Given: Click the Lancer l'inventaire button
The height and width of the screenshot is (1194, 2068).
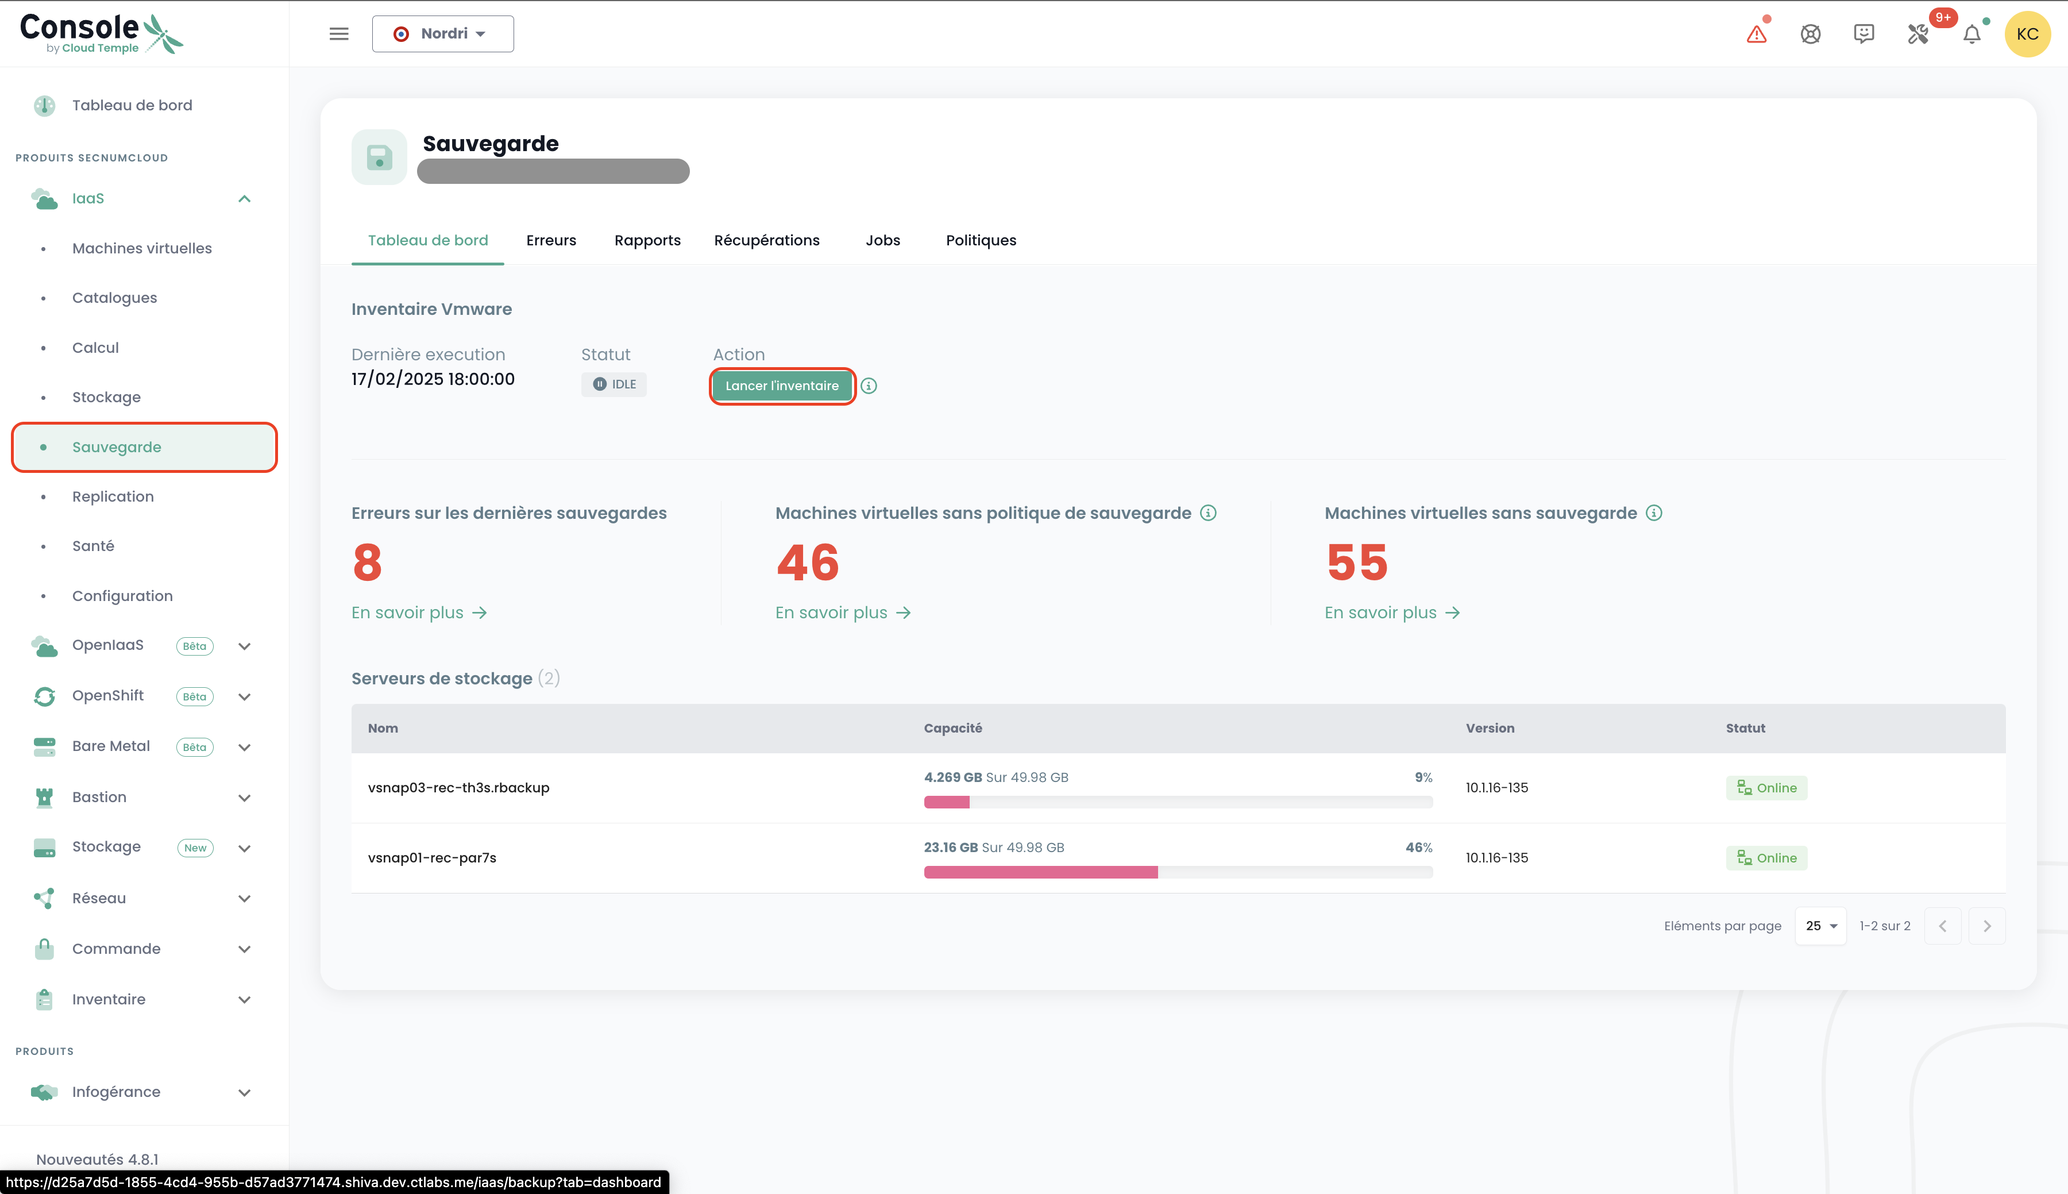Looking at the screenshot, I should click(x=781, y=386).
